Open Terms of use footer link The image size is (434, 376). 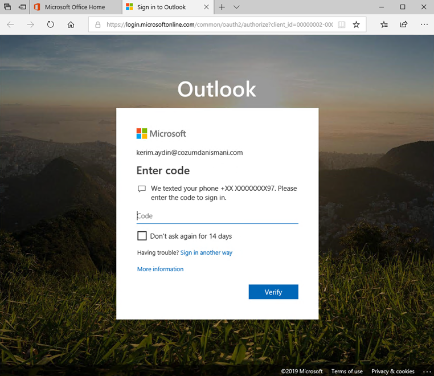pos(347,371)
